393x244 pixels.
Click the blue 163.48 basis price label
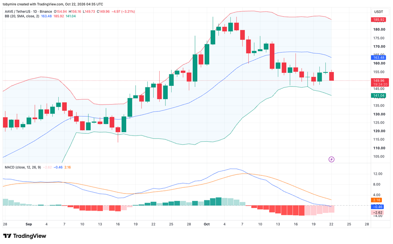[378, 57]
